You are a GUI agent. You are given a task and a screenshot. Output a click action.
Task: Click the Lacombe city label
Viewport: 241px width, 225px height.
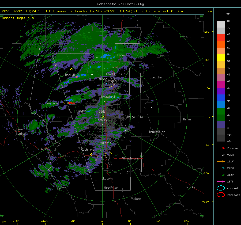pyautogui.click(x=115, y=67)
